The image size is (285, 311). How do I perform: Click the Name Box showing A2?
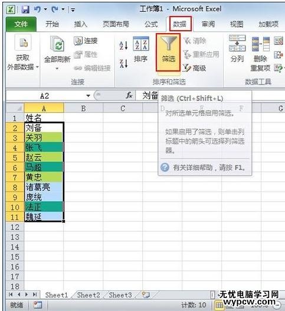(x=45, y=96)
